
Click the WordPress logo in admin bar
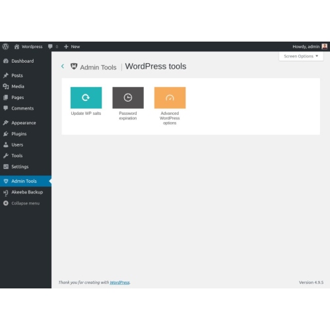(x=5, y=46)
